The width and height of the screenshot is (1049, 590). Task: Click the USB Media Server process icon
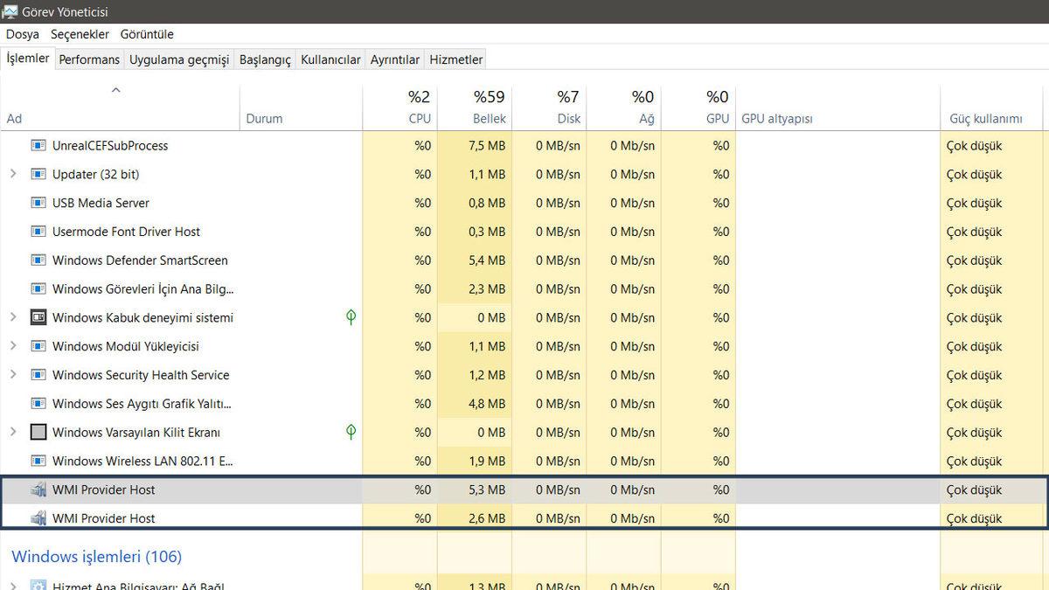(38, 203)
